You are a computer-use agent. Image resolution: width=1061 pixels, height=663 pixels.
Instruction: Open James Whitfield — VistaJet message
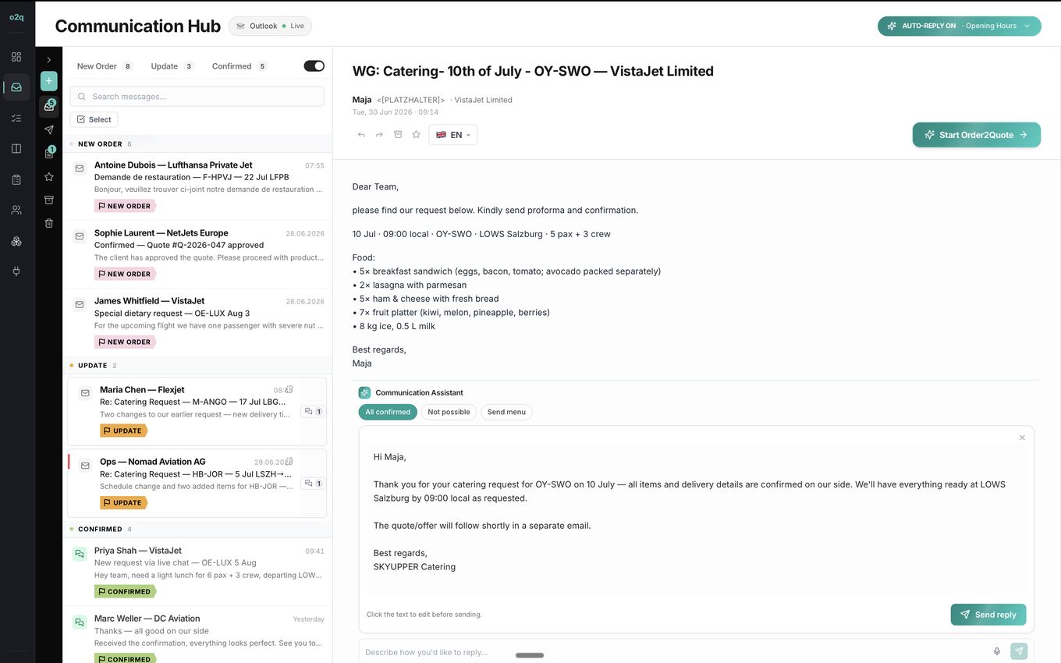[197, 322]
